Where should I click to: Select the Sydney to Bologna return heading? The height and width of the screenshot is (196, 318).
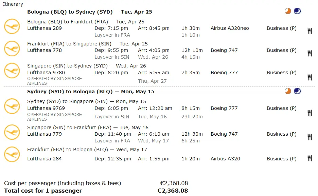coord(91,92)
